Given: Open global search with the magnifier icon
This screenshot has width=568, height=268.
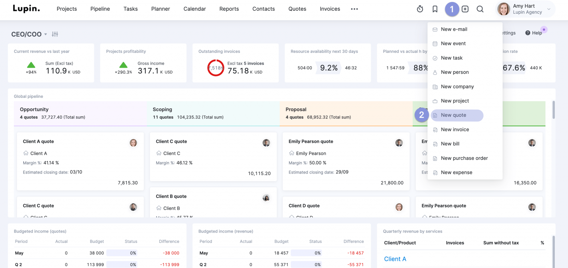Looking at the screenshot, I should click(x=480, y=9).
